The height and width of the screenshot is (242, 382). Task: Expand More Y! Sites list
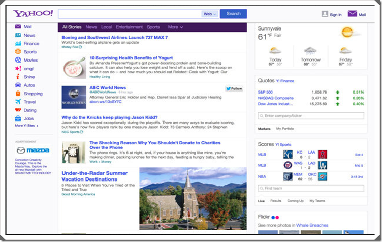tap(26, 126)
